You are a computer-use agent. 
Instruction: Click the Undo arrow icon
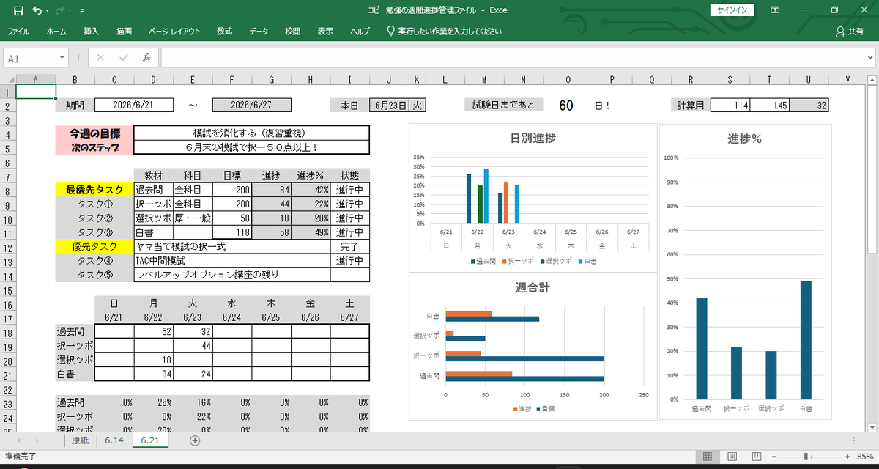pyautogui.click(x=37, y=10)
